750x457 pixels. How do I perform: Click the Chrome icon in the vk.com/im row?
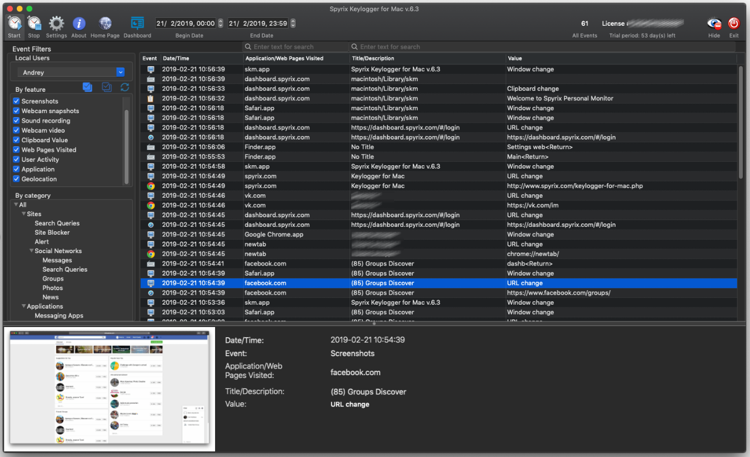[x=151, y=206]
